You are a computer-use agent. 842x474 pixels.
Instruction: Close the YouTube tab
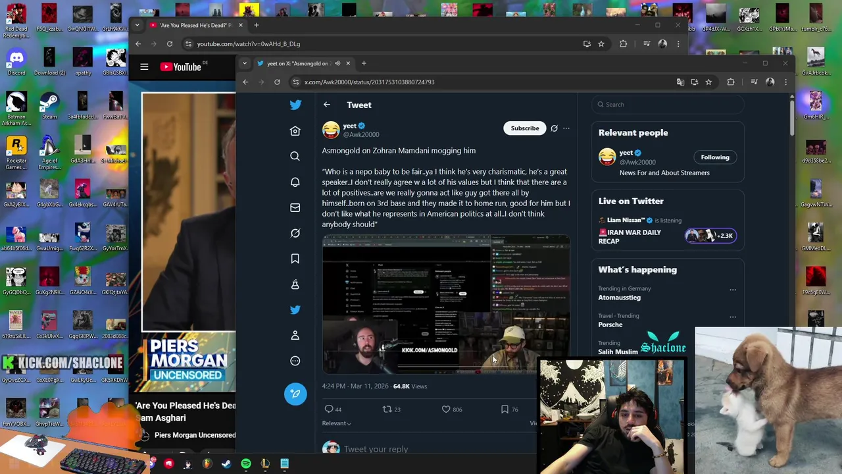(240, 25)
